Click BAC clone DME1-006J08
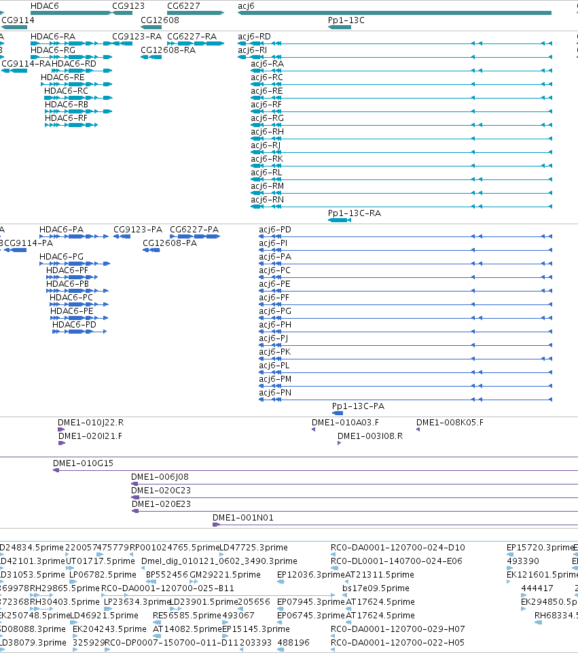 pos(160,477)
